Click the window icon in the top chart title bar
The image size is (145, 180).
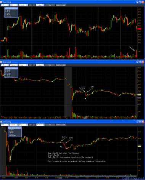pyautogui.click(x=1, y=2)
